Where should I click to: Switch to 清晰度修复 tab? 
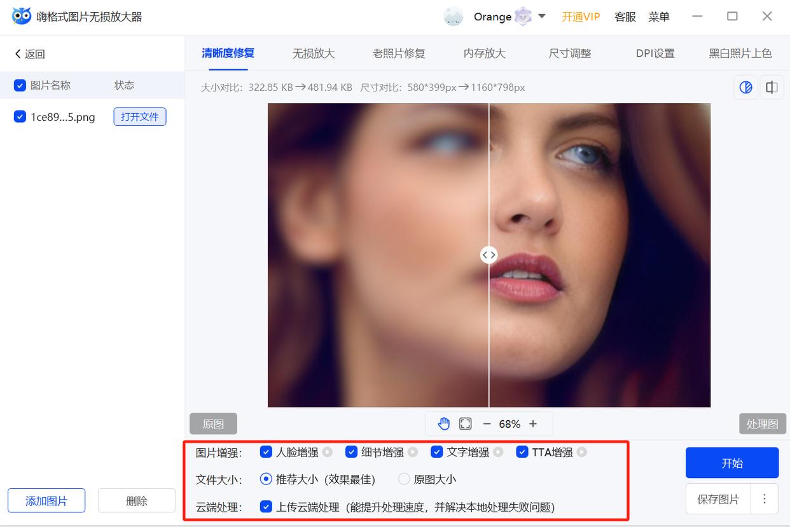point(228,53)
